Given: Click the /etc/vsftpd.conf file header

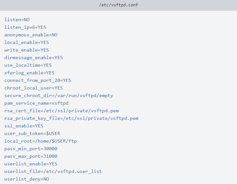Looking at the screenshot, I should pos(119,5).
